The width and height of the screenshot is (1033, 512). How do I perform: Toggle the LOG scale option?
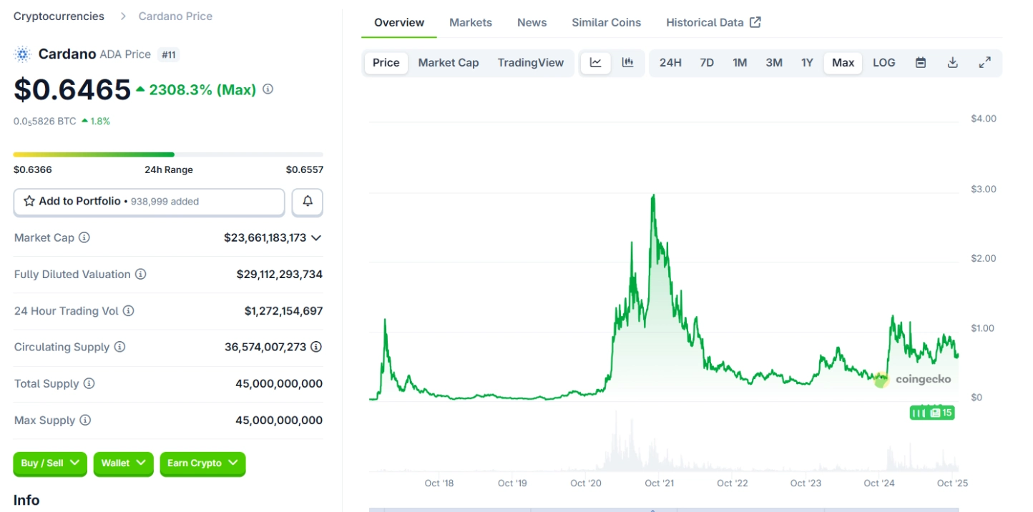(x=883, y=63)
